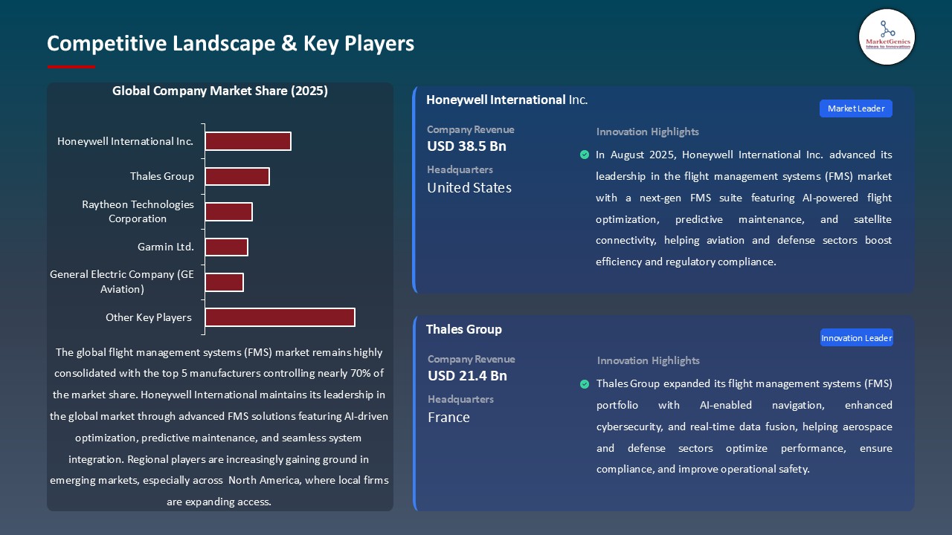Select the green checkmark beside Honeywell highlights
The image size is (952, 535).
click(585, 155)
